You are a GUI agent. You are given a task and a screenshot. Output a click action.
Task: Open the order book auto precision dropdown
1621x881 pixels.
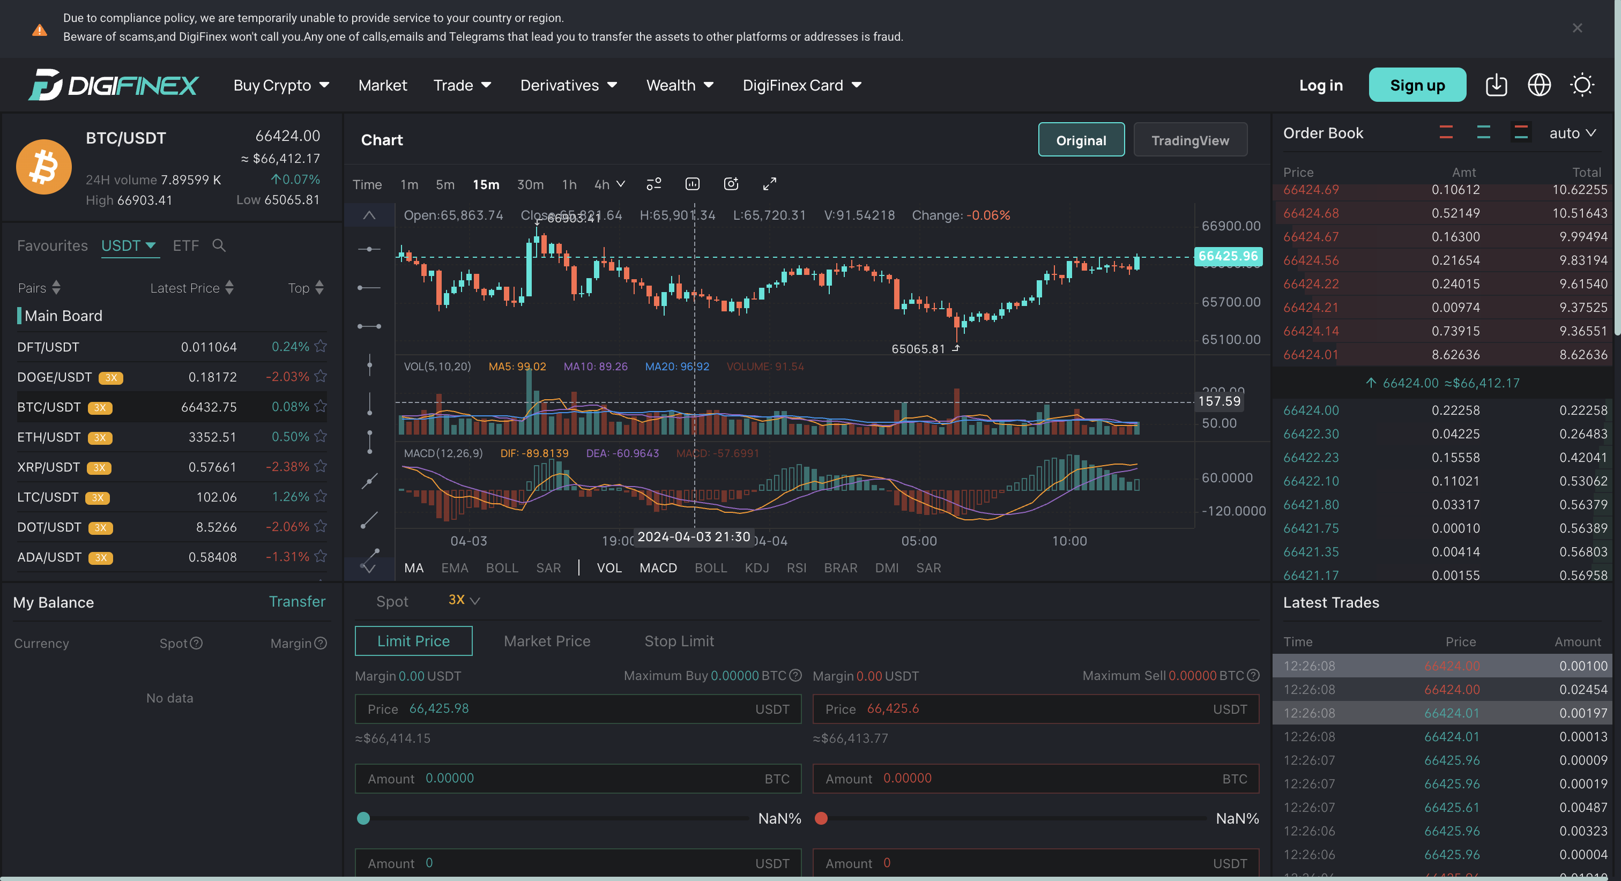coord(1572,133)
